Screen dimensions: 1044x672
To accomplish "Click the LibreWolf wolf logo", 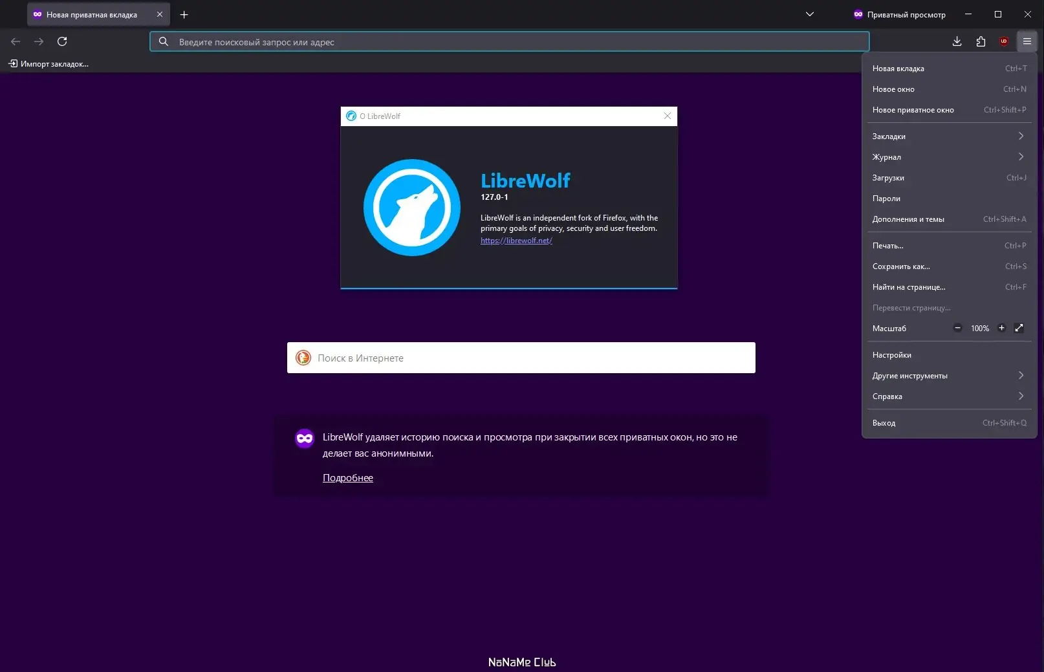I will tap(412, 208).
